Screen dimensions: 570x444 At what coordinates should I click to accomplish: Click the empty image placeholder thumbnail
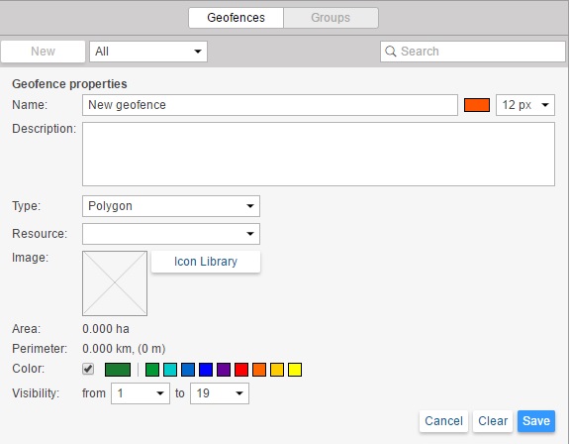pos(115,283)
